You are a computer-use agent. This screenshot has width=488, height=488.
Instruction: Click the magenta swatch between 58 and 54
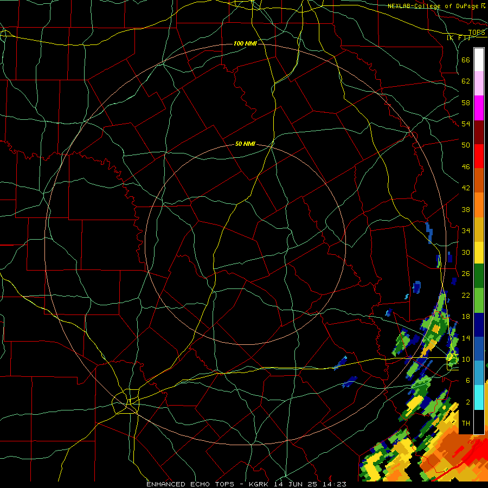(479, 108)
